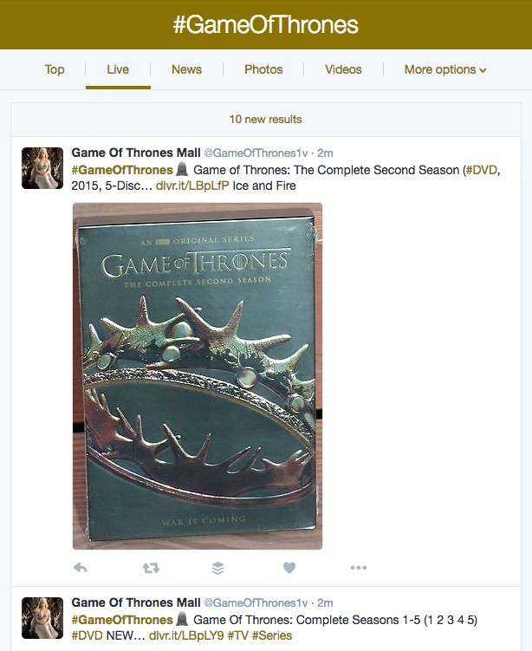
Task: Click the @GameOfThrones1v handle in the first tweet
Action: (x=256, y=153)
